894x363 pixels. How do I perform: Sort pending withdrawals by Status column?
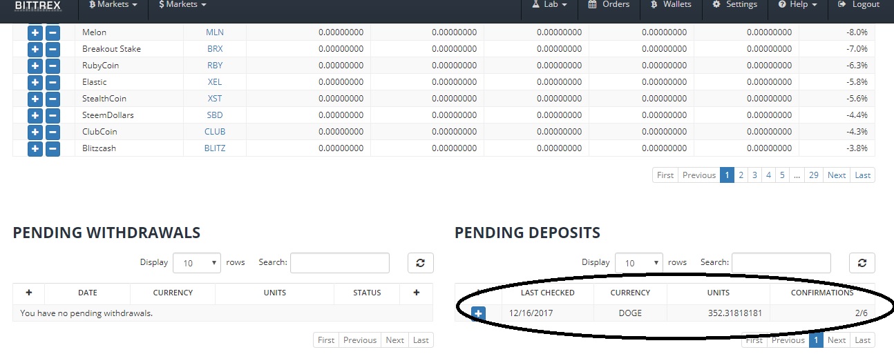coord(367,293)
